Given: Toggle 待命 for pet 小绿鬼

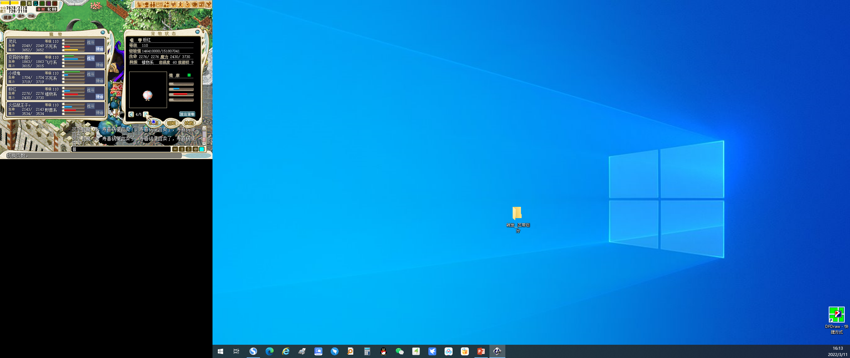Looking at the screenshot, I should pos(100,81).
